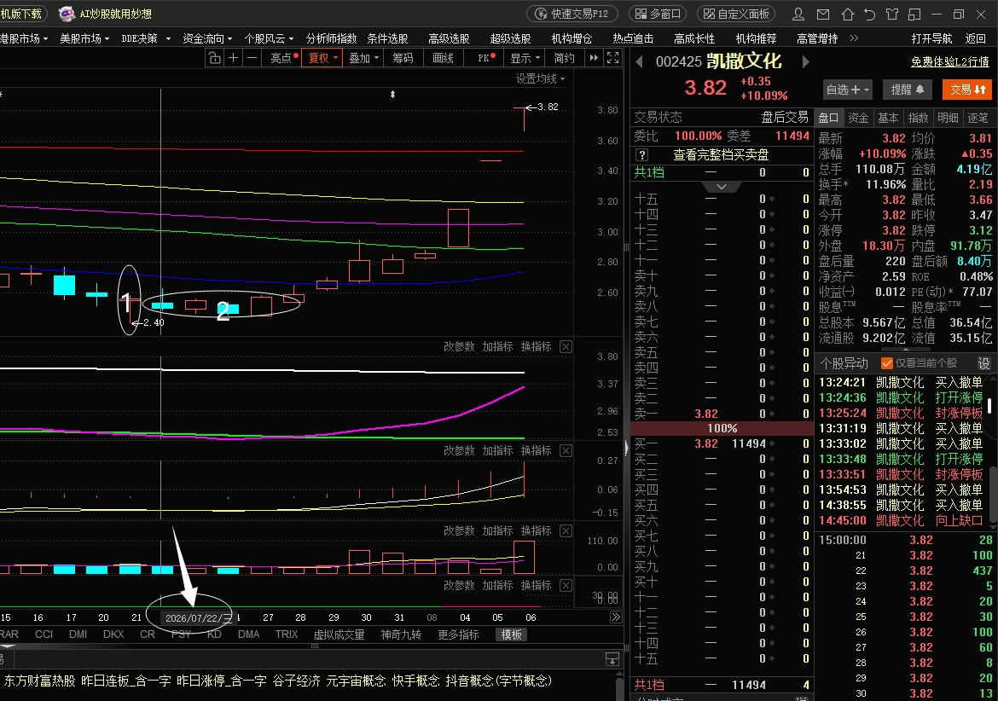Toggle 简约 simple mode

pyautogui.click(x=564, y=58)
